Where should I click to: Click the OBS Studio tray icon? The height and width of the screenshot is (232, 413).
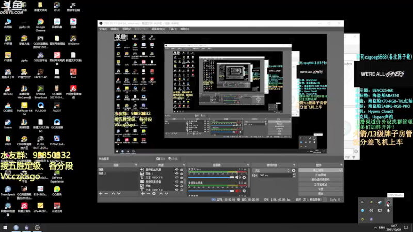(x=388, y=202)
